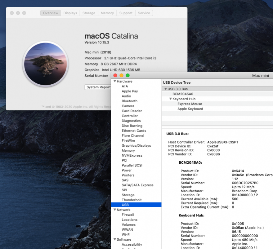
Task: Select Parallel SCSI in the sidebar
Action: click(x=132, y=165)
